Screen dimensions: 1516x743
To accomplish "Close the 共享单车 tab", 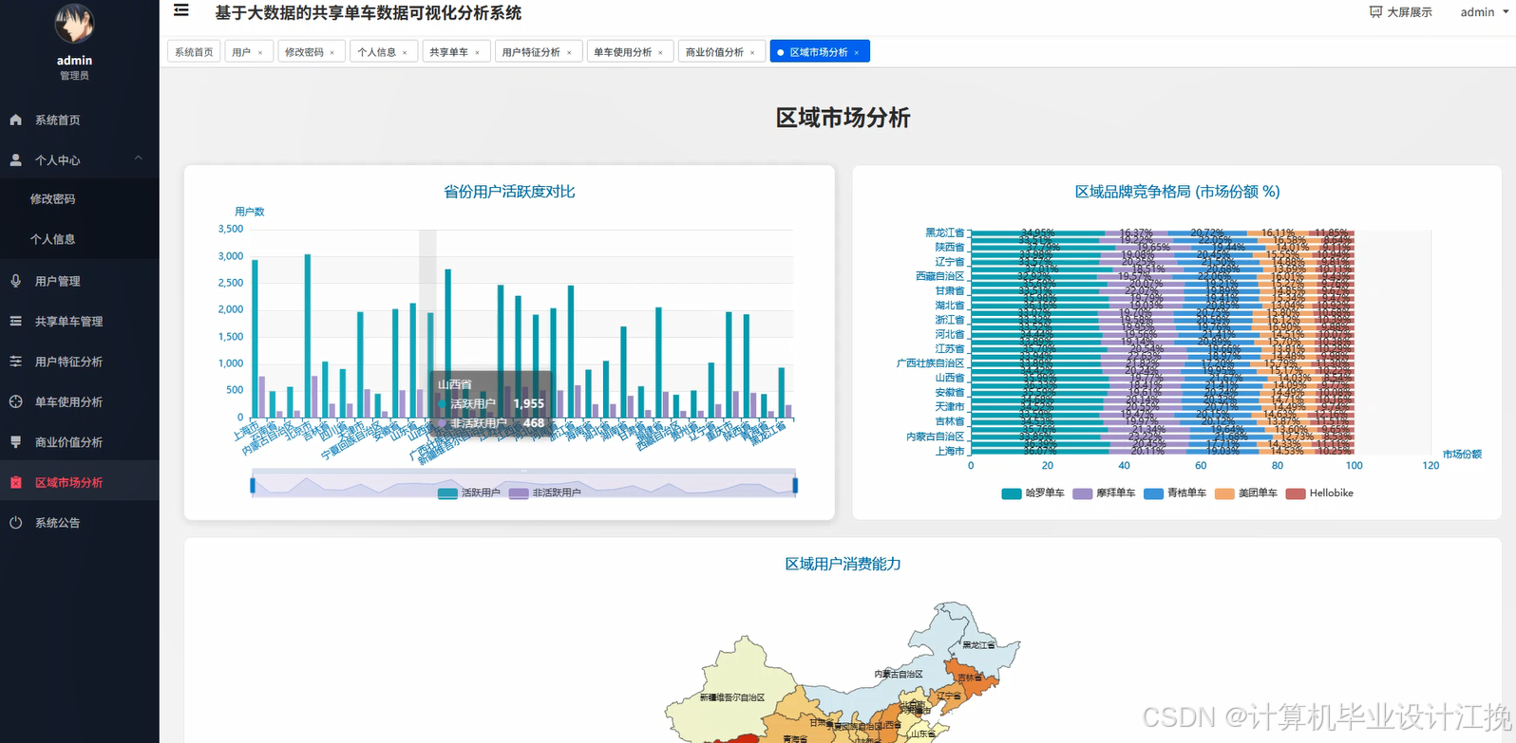I will tap(477, 53).
